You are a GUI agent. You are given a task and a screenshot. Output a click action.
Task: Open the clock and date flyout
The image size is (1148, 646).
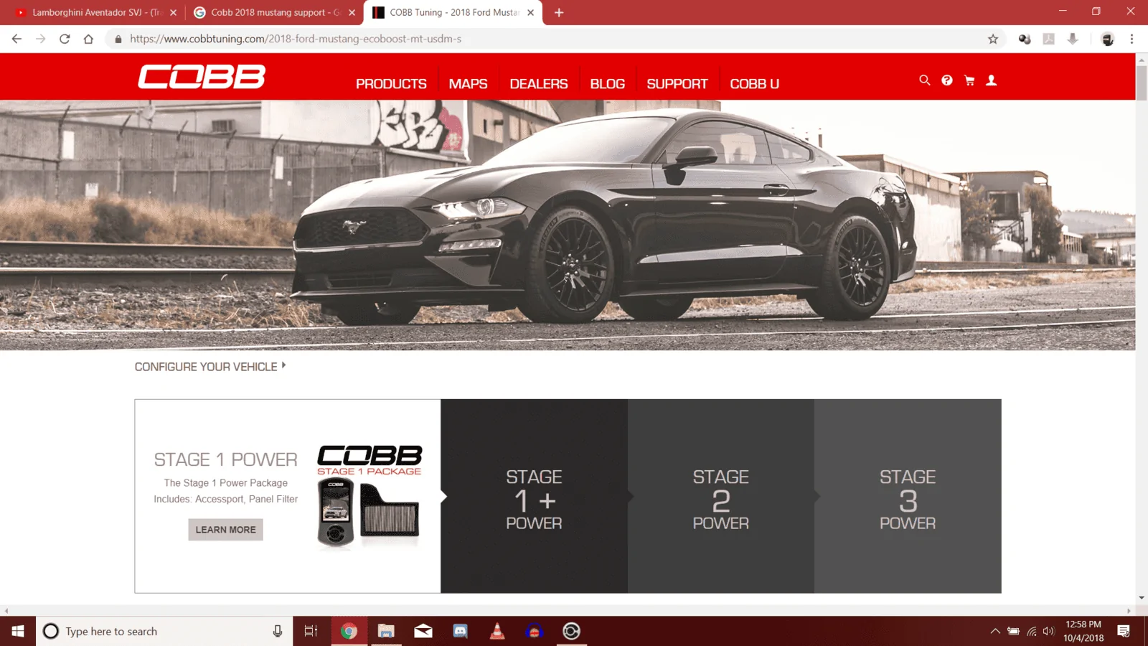[x=1083, y=631]
